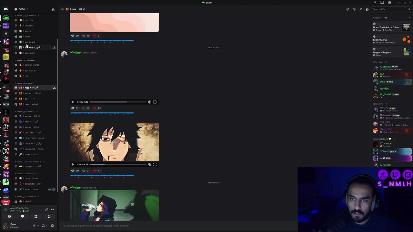
Task: Disconnect from voice call icon
Action: click(52, 209)
